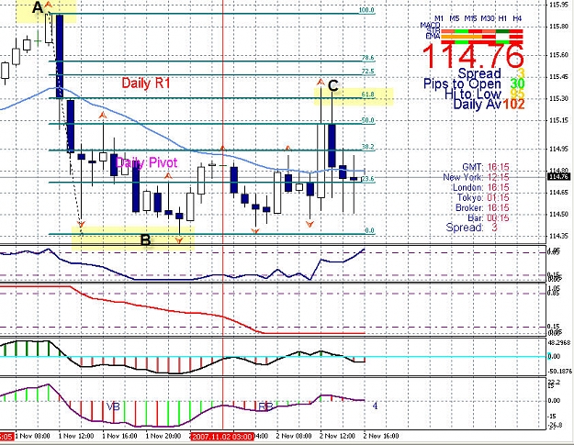Select the 115.80 price axis label
Image resolution: width=574 pixels, height=445 pixels.
(559, 27)
